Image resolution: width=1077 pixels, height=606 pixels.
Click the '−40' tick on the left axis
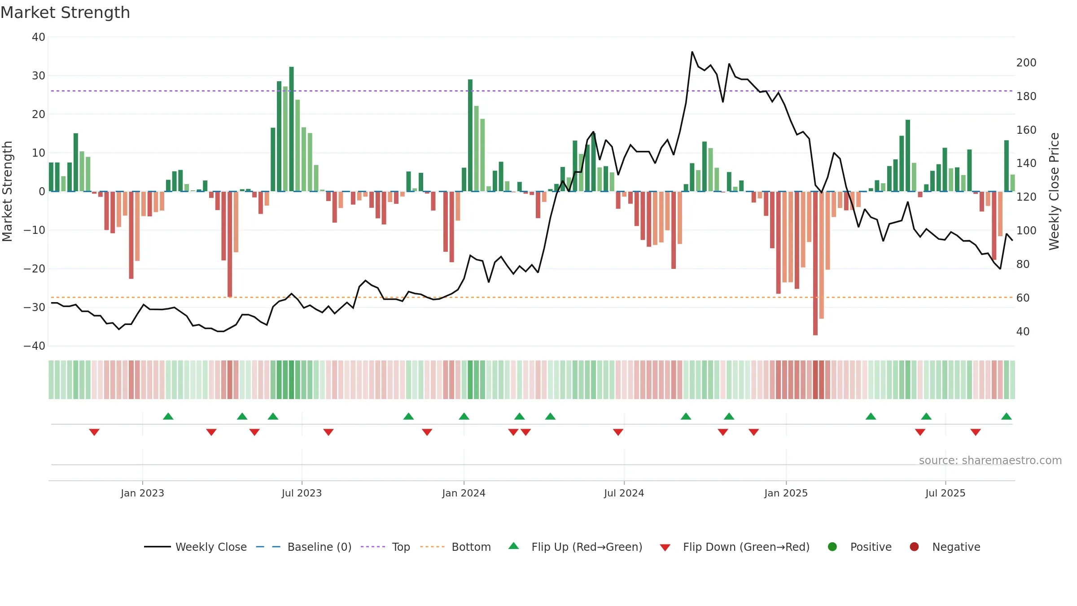[35, 346]
